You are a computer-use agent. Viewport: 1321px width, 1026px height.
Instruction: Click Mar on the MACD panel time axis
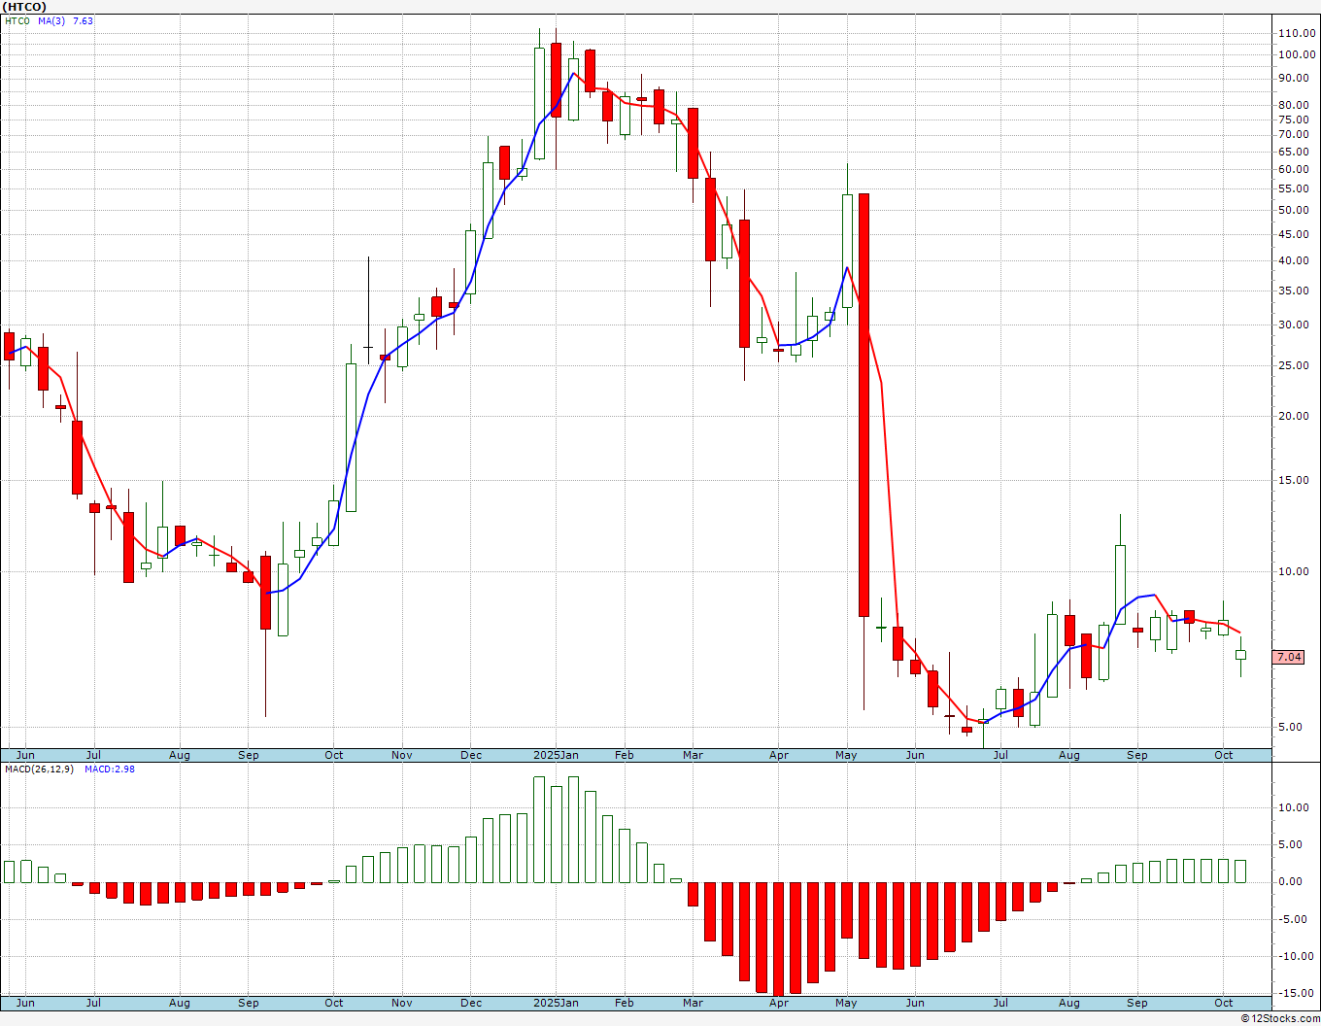[693, 1003]
